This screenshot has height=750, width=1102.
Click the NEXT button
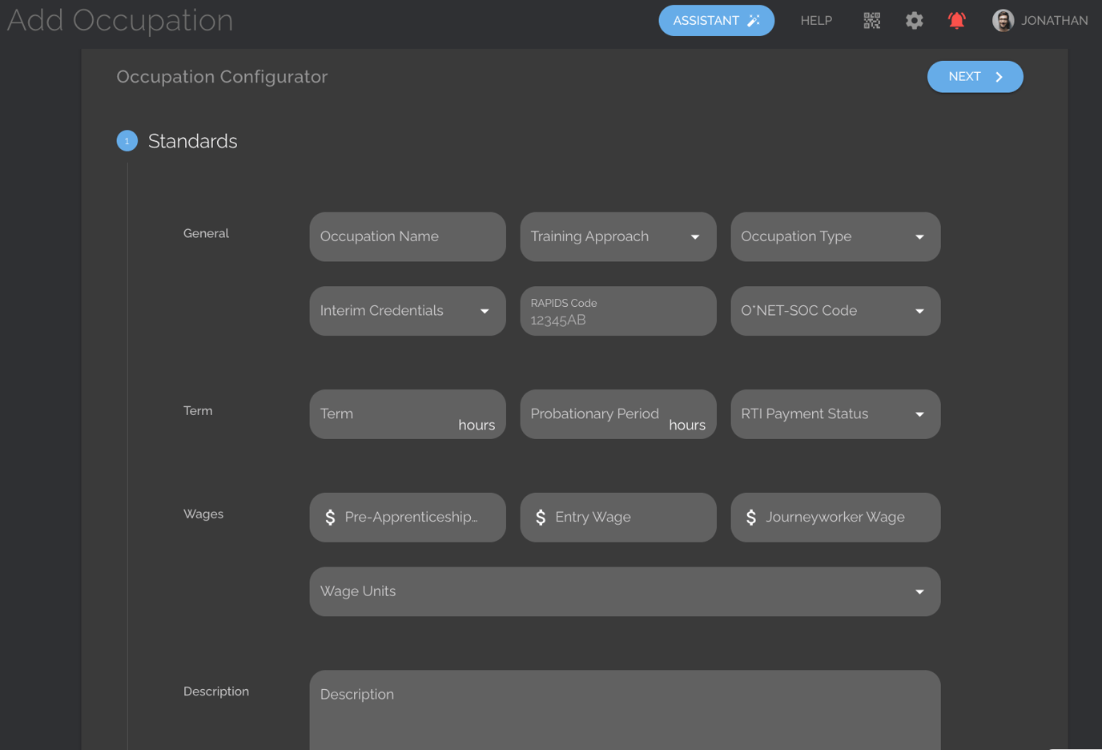[975, 76]
